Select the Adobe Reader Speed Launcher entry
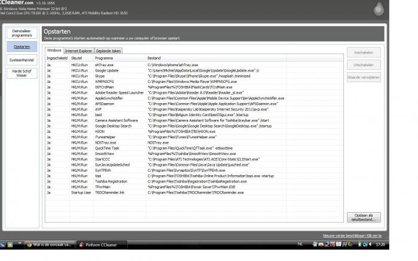 point(194,93)
